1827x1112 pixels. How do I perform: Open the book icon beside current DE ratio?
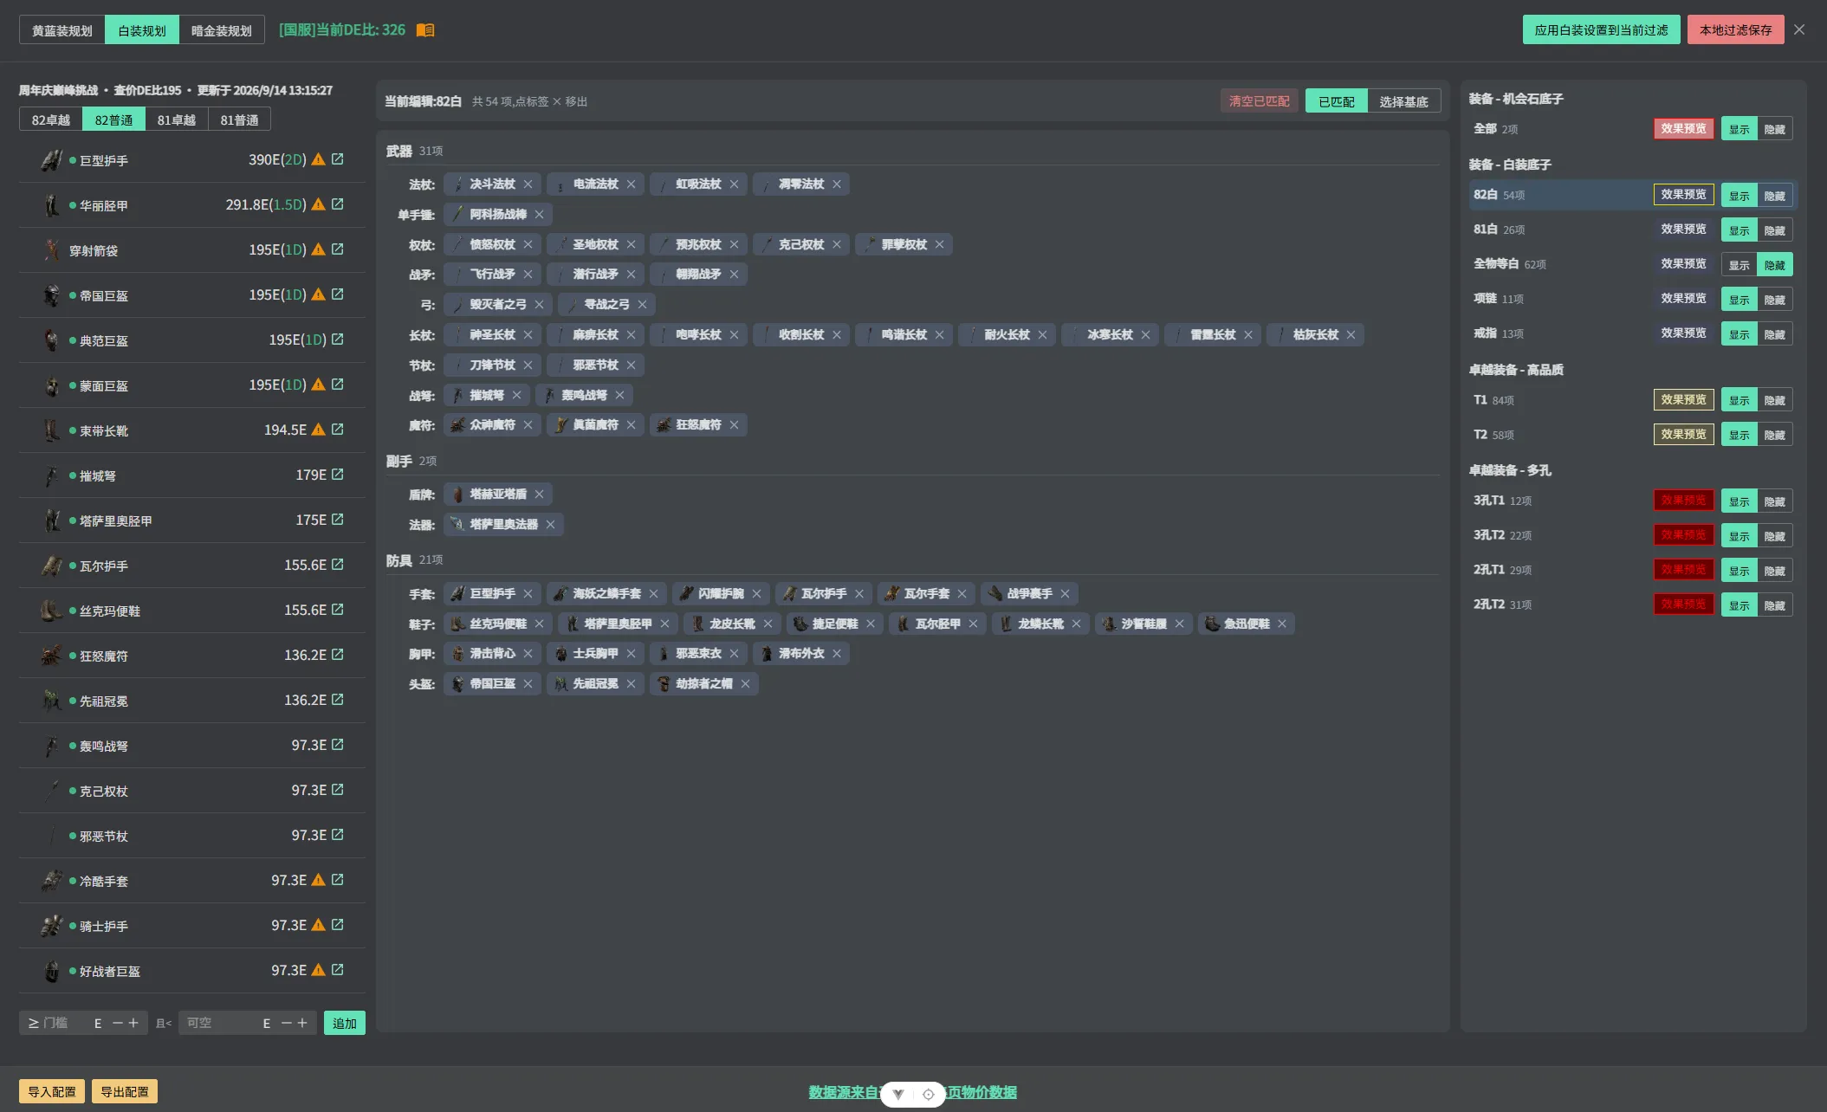pyautogui.click(x=425, y=30)
